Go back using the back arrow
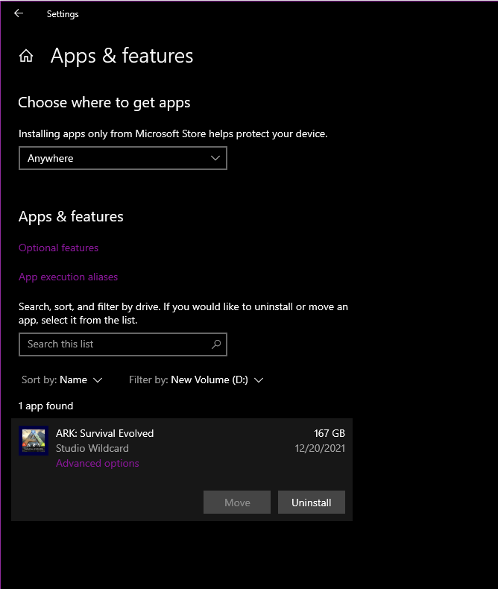Viewport: 498px width, 589px height. pyautogui.click(x=19, y=13)
